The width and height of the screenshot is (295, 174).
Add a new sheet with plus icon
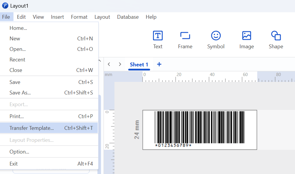pyautogui.click(x=159, y=64)
